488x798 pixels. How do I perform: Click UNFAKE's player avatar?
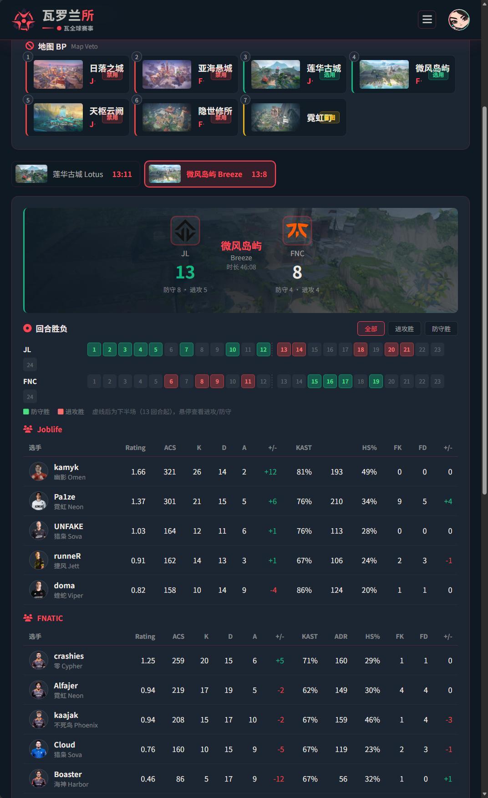(x=39, y=530)
